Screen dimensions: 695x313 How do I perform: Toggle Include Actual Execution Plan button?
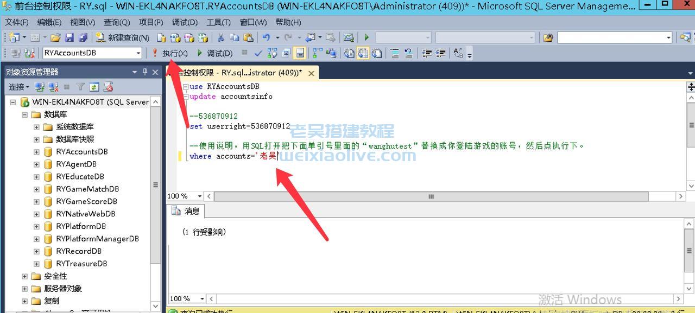pyautogui.click(x=317, y=53)
